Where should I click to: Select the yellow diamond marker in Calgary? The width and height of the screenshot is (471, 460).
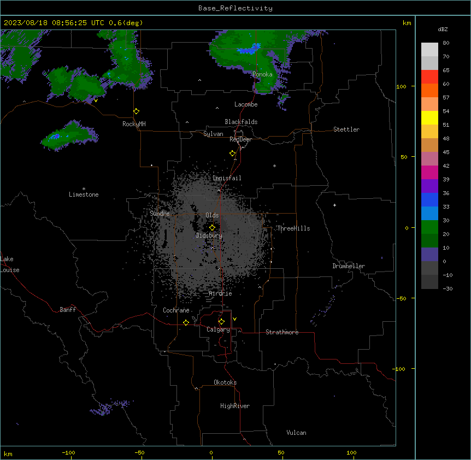click(x=221, y=322)
